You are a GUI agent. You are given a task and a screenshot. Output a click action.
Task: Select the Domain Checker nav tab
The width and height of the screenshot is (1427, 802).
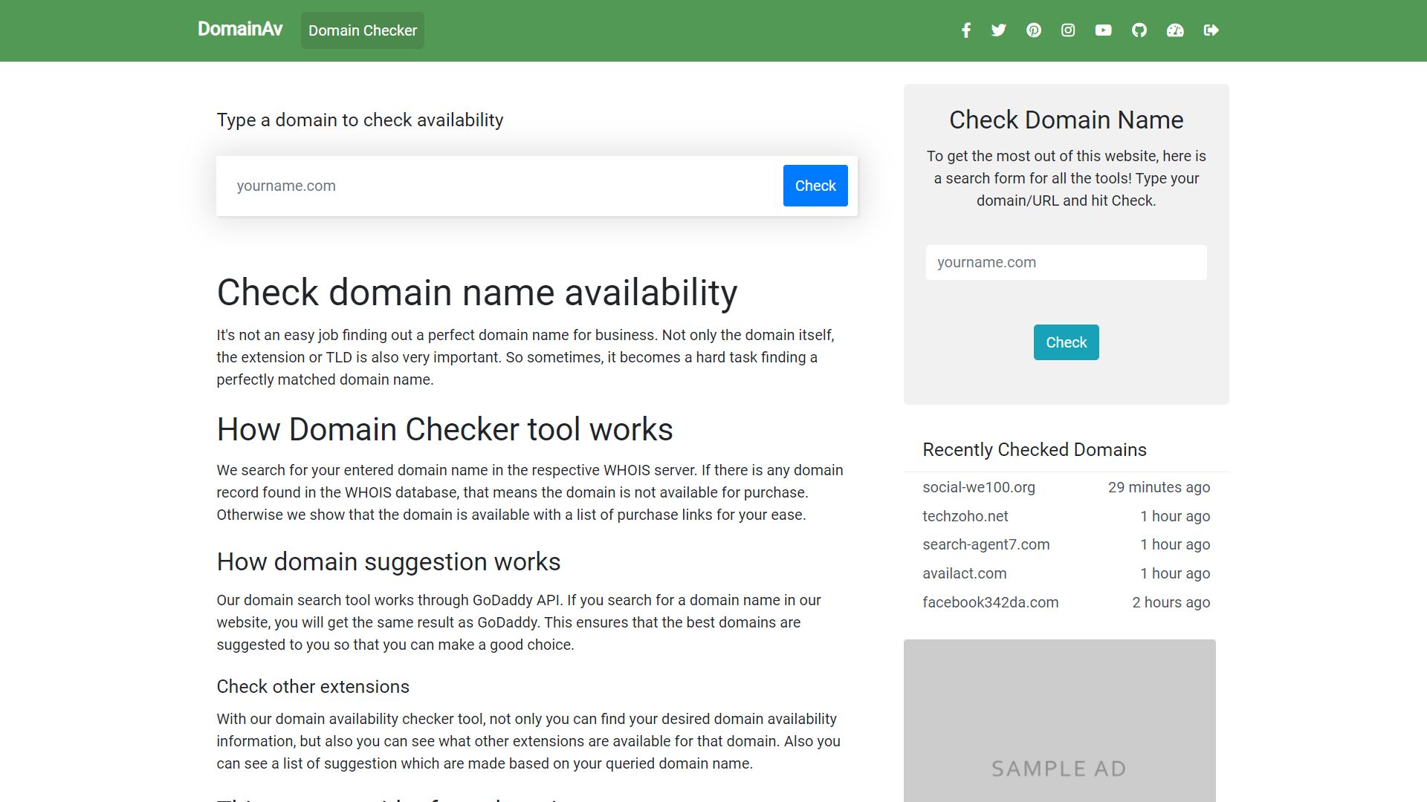[x=362, y=30]
